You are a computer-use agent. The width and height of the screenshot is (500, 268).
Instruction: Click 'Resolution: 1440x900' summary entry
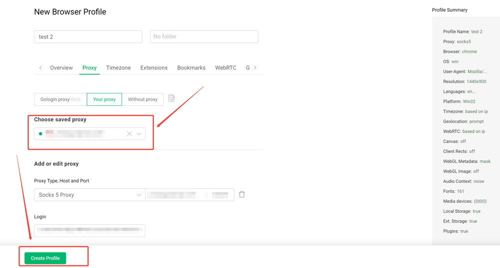coord(464,81)
